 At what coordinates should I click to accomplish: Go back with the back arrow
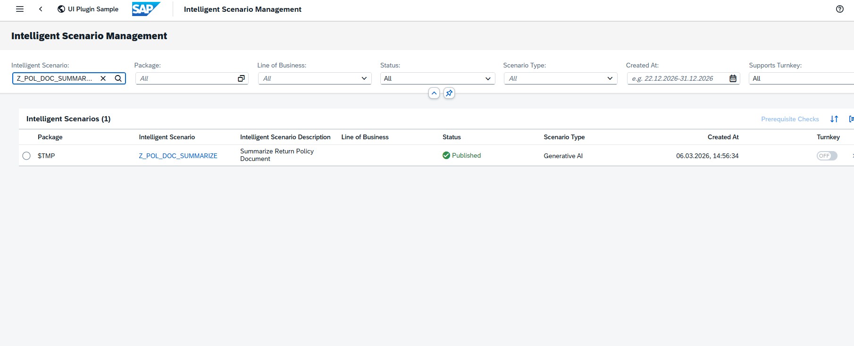point(41,9)
